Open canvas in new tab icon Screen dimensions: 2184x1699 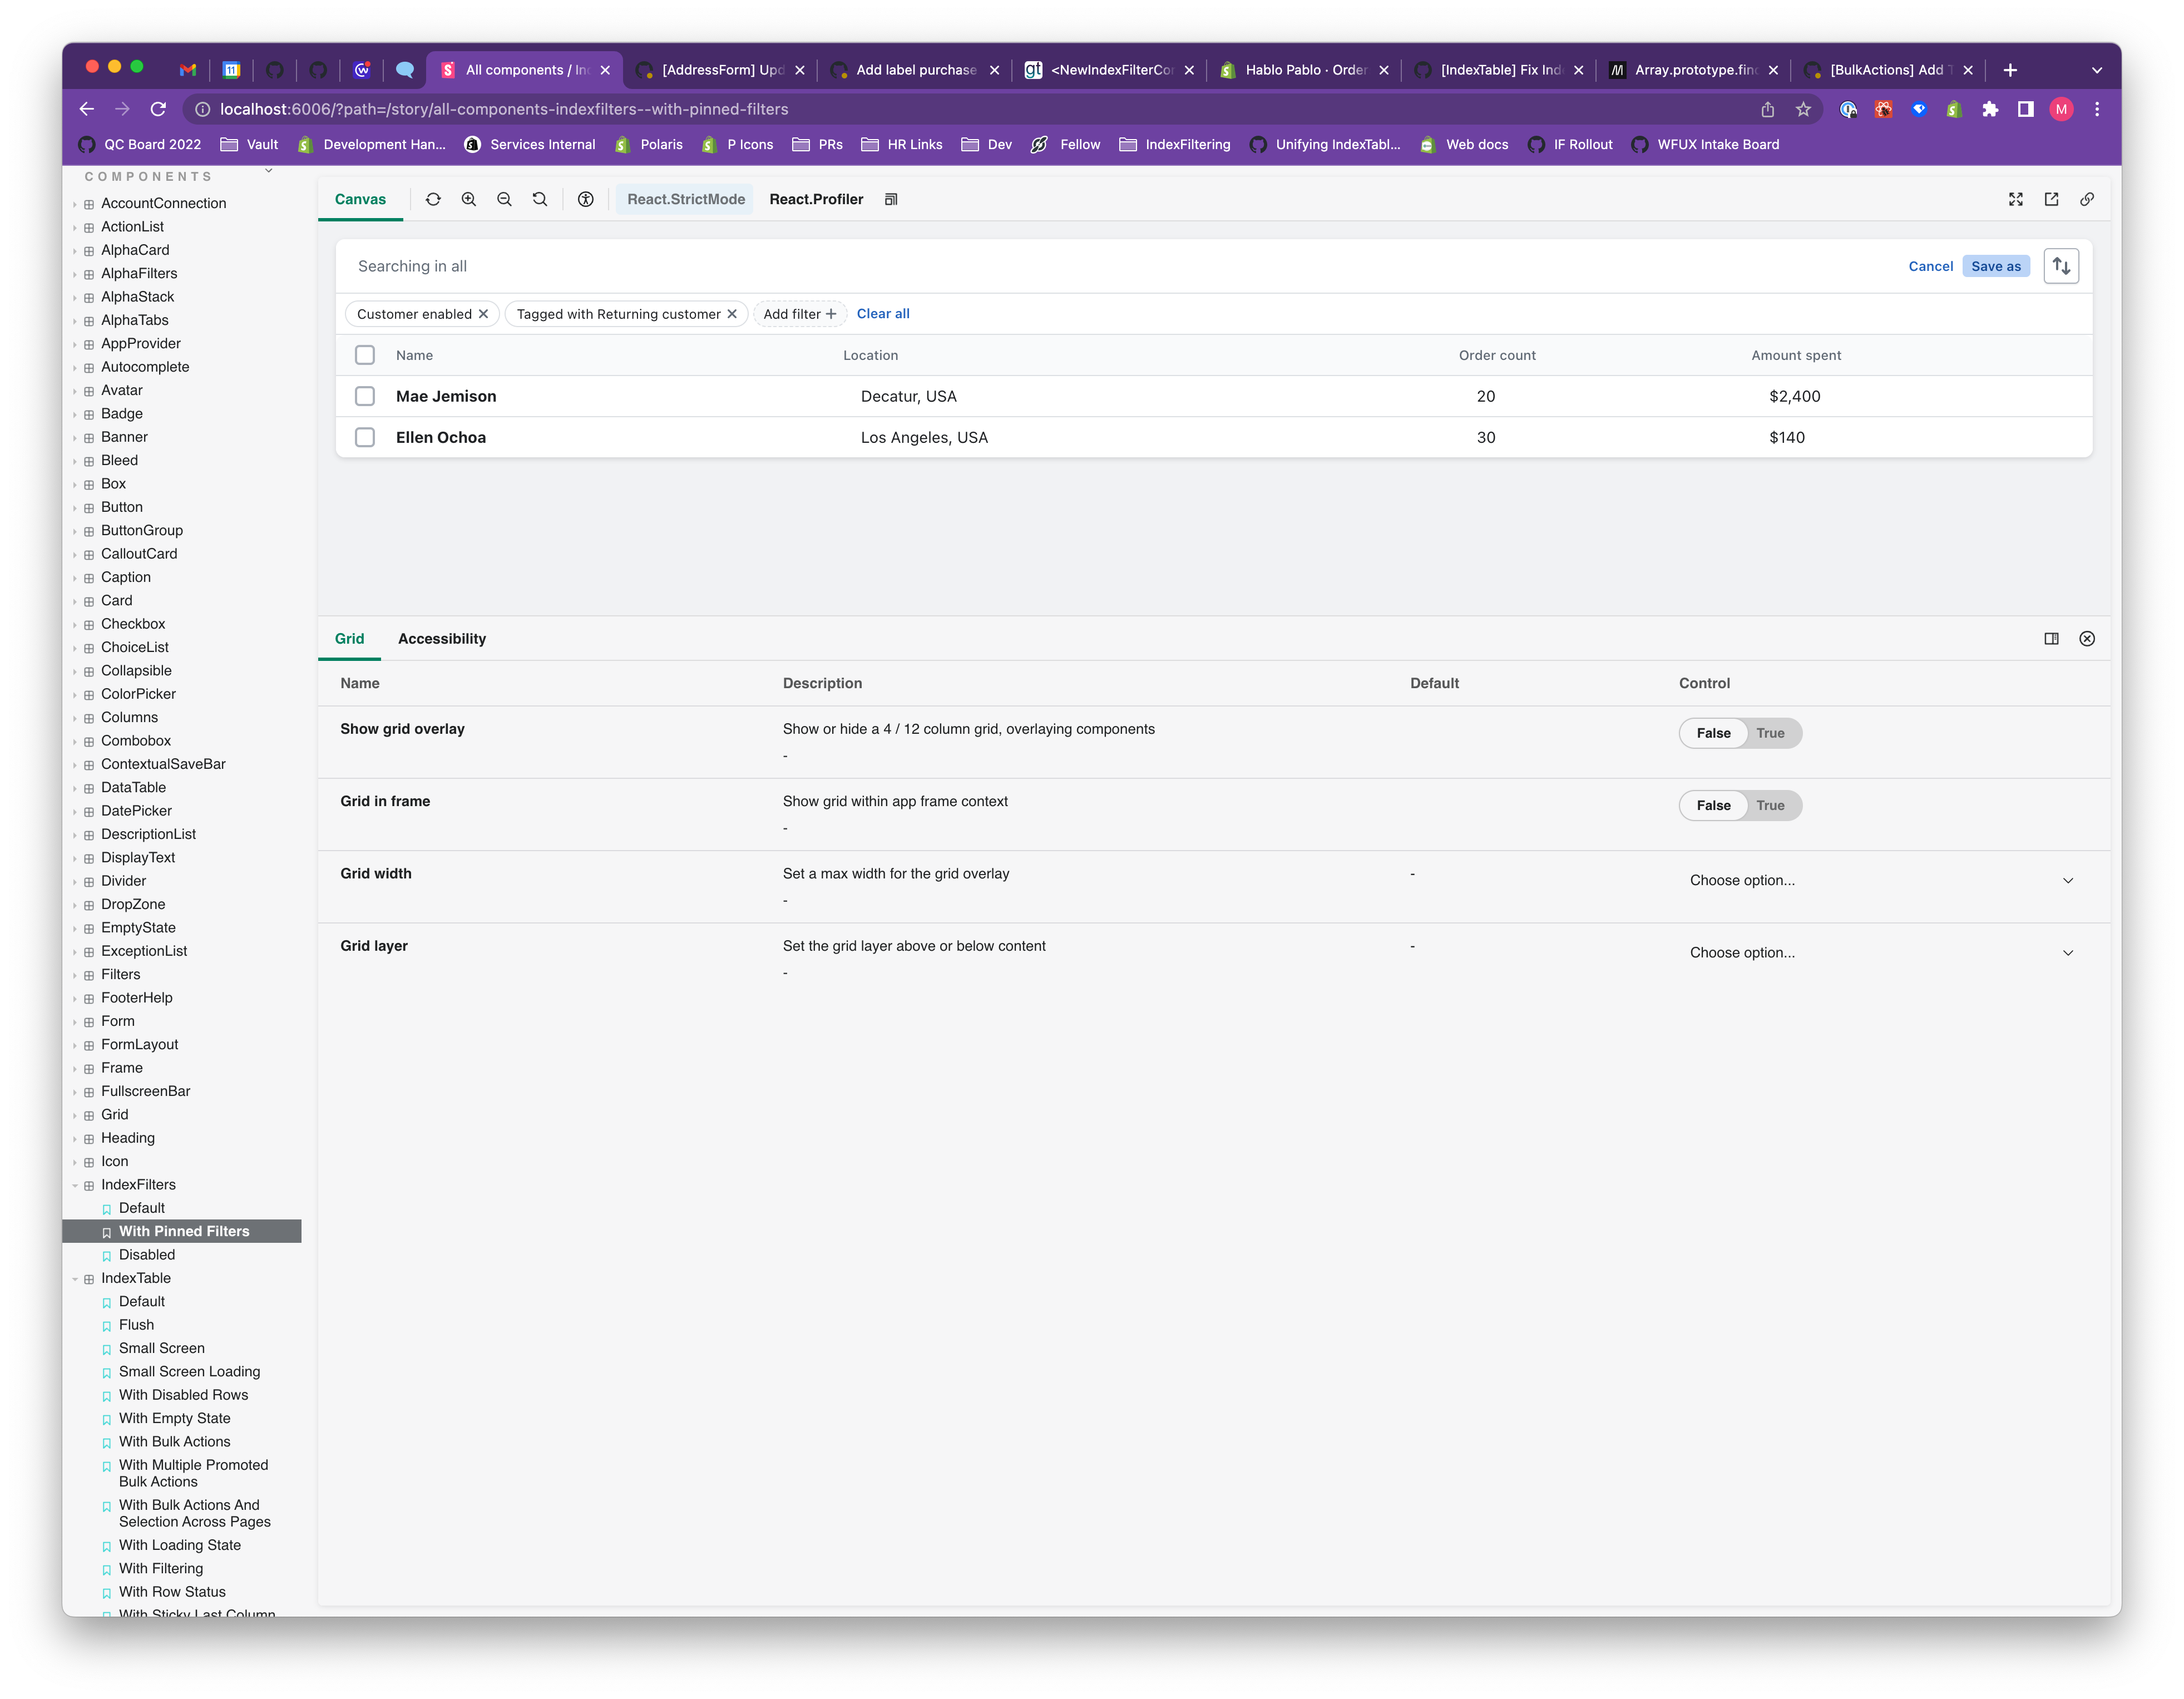click(2051, 199)
